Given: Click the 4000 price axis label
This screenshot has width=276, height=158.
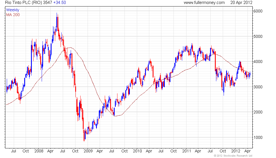Looking at the screenshot, I should pos(258,62).
